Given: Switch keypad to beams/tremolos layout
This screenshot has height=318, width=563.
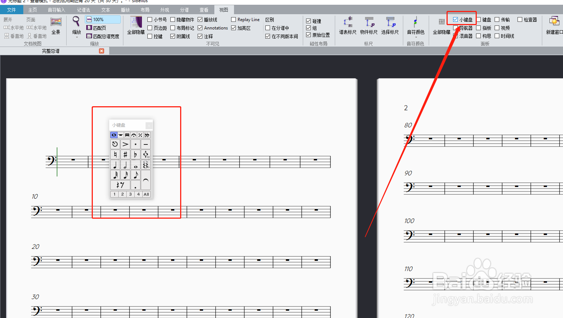Looking at the screenshot, I should tap(127, 135).
